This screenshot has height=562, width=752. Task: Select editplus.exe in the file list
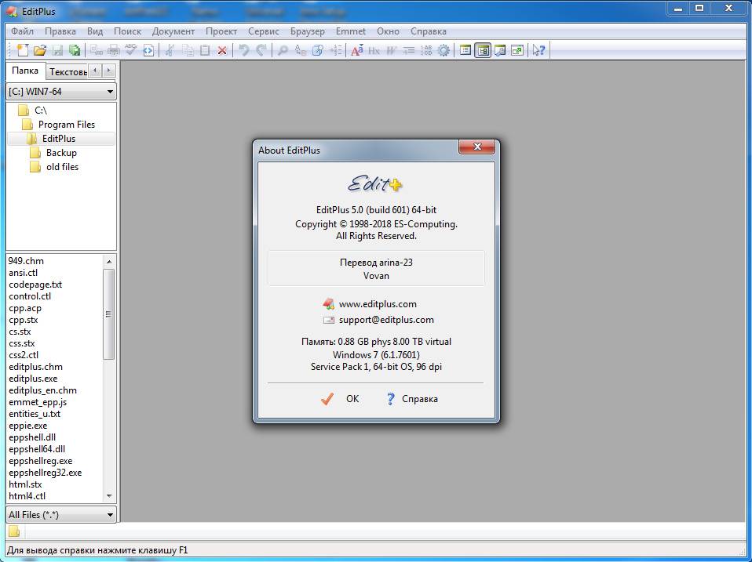(x=33, y=379)
